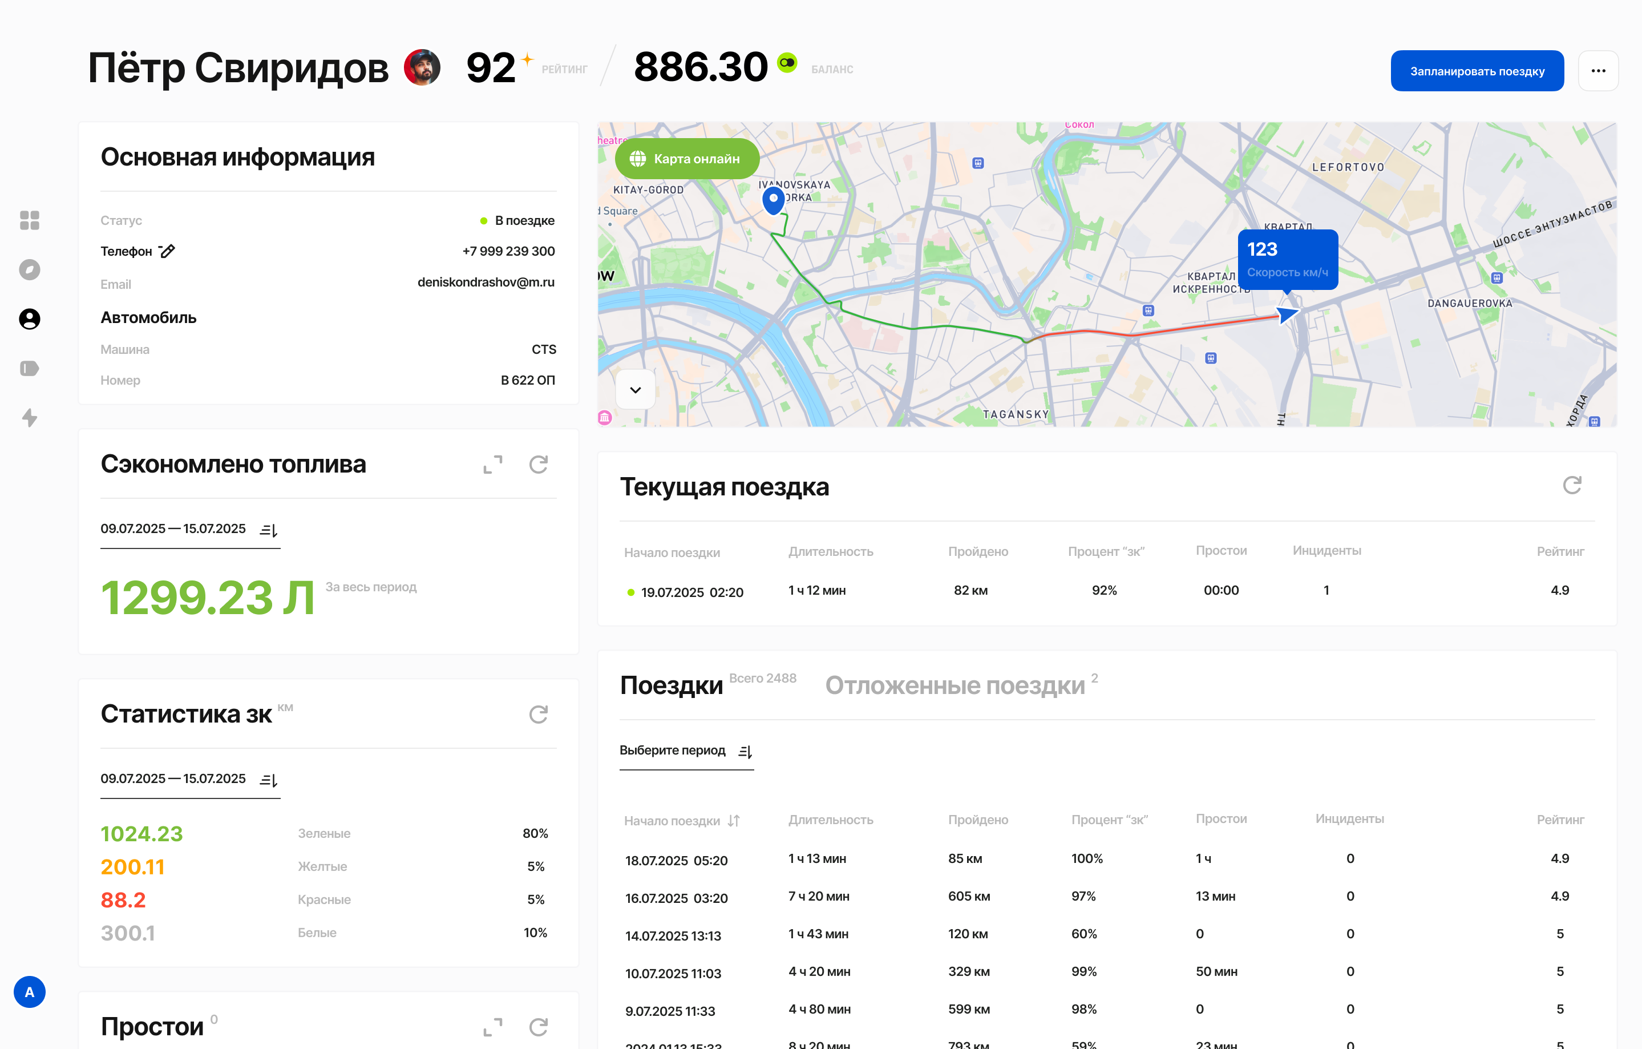Image resolution: width=1642 pixels, height=1049 pixels.
Task: Collapse the map with chevron button
Action: [635, 390]
